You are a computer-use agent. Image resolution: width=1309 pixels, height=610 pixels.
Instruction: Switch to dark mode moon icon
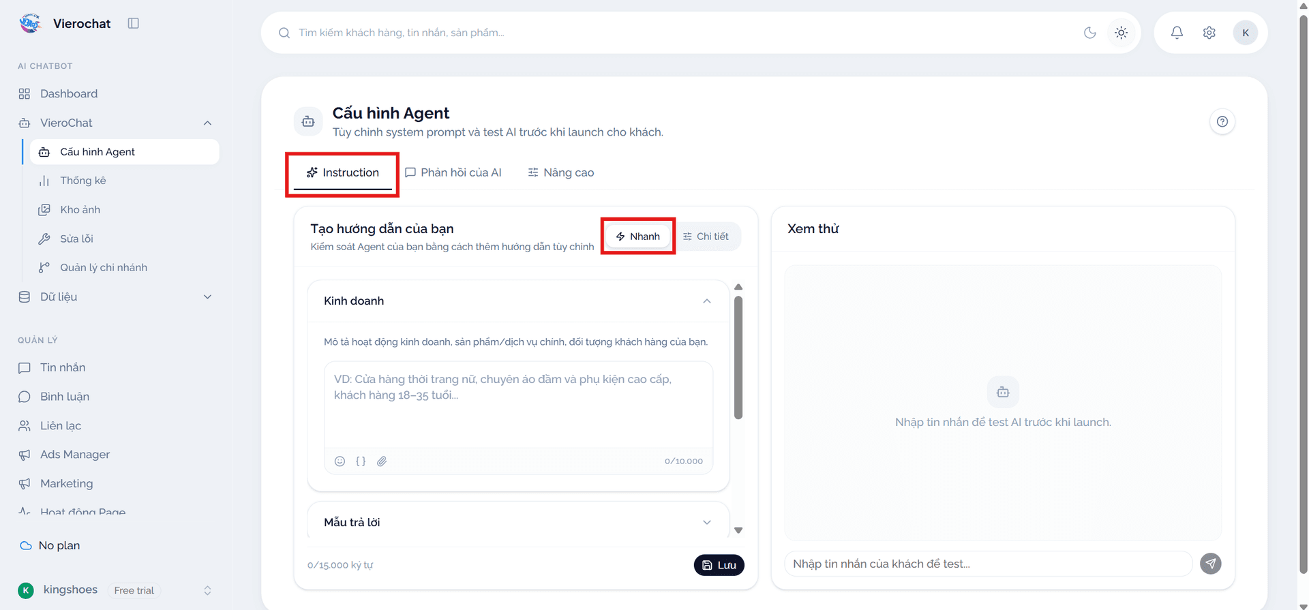pos(1089,33)
